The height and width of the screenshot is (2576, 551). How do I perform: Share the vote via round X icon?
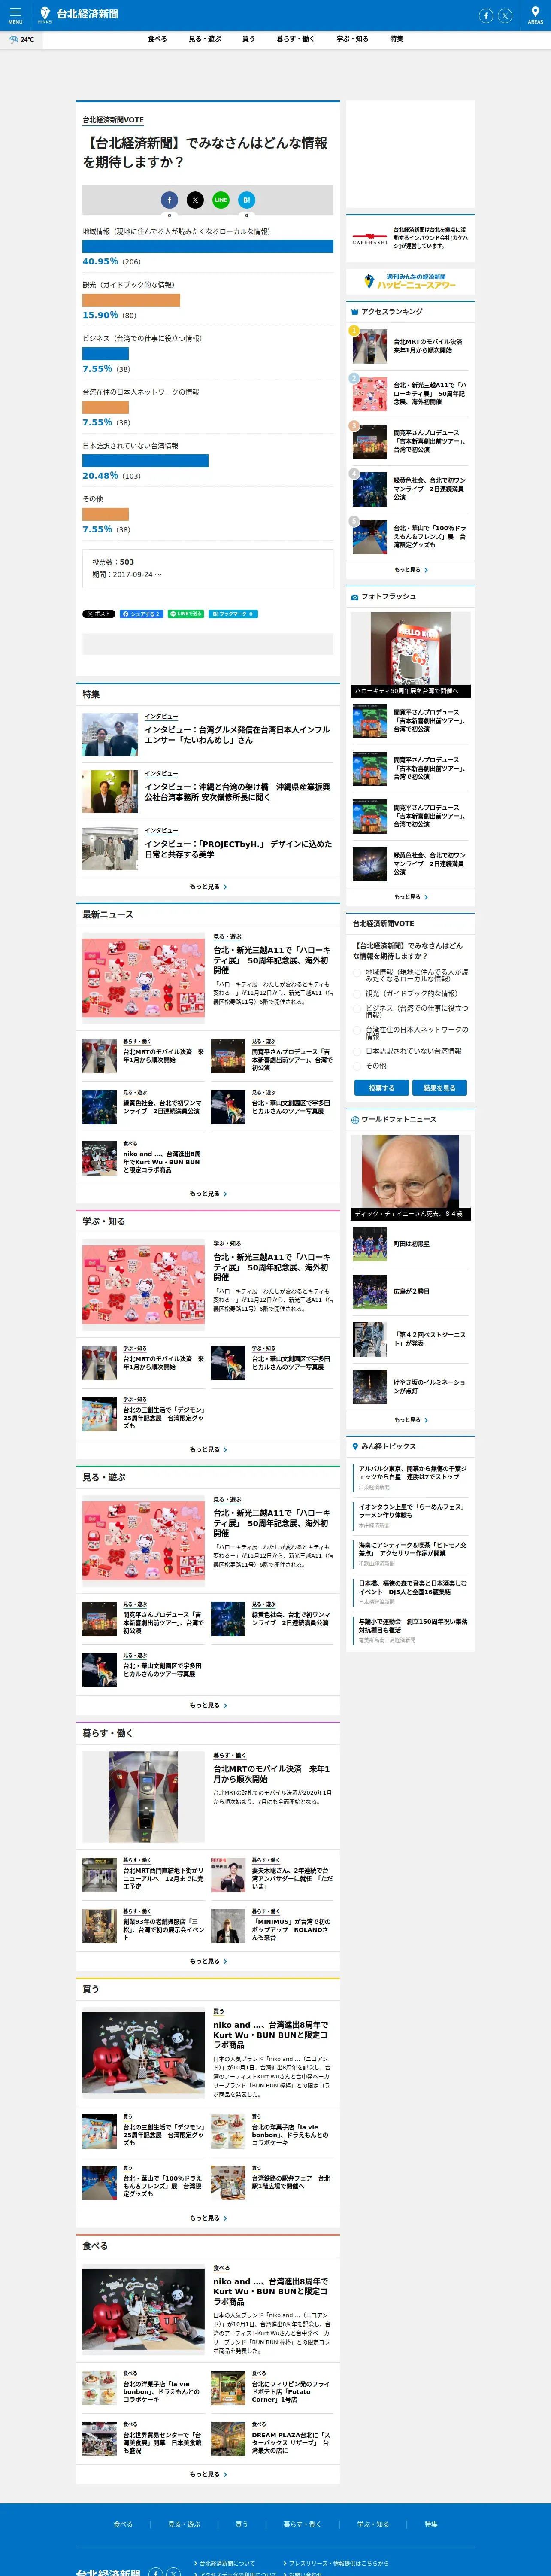pos(195,200)
